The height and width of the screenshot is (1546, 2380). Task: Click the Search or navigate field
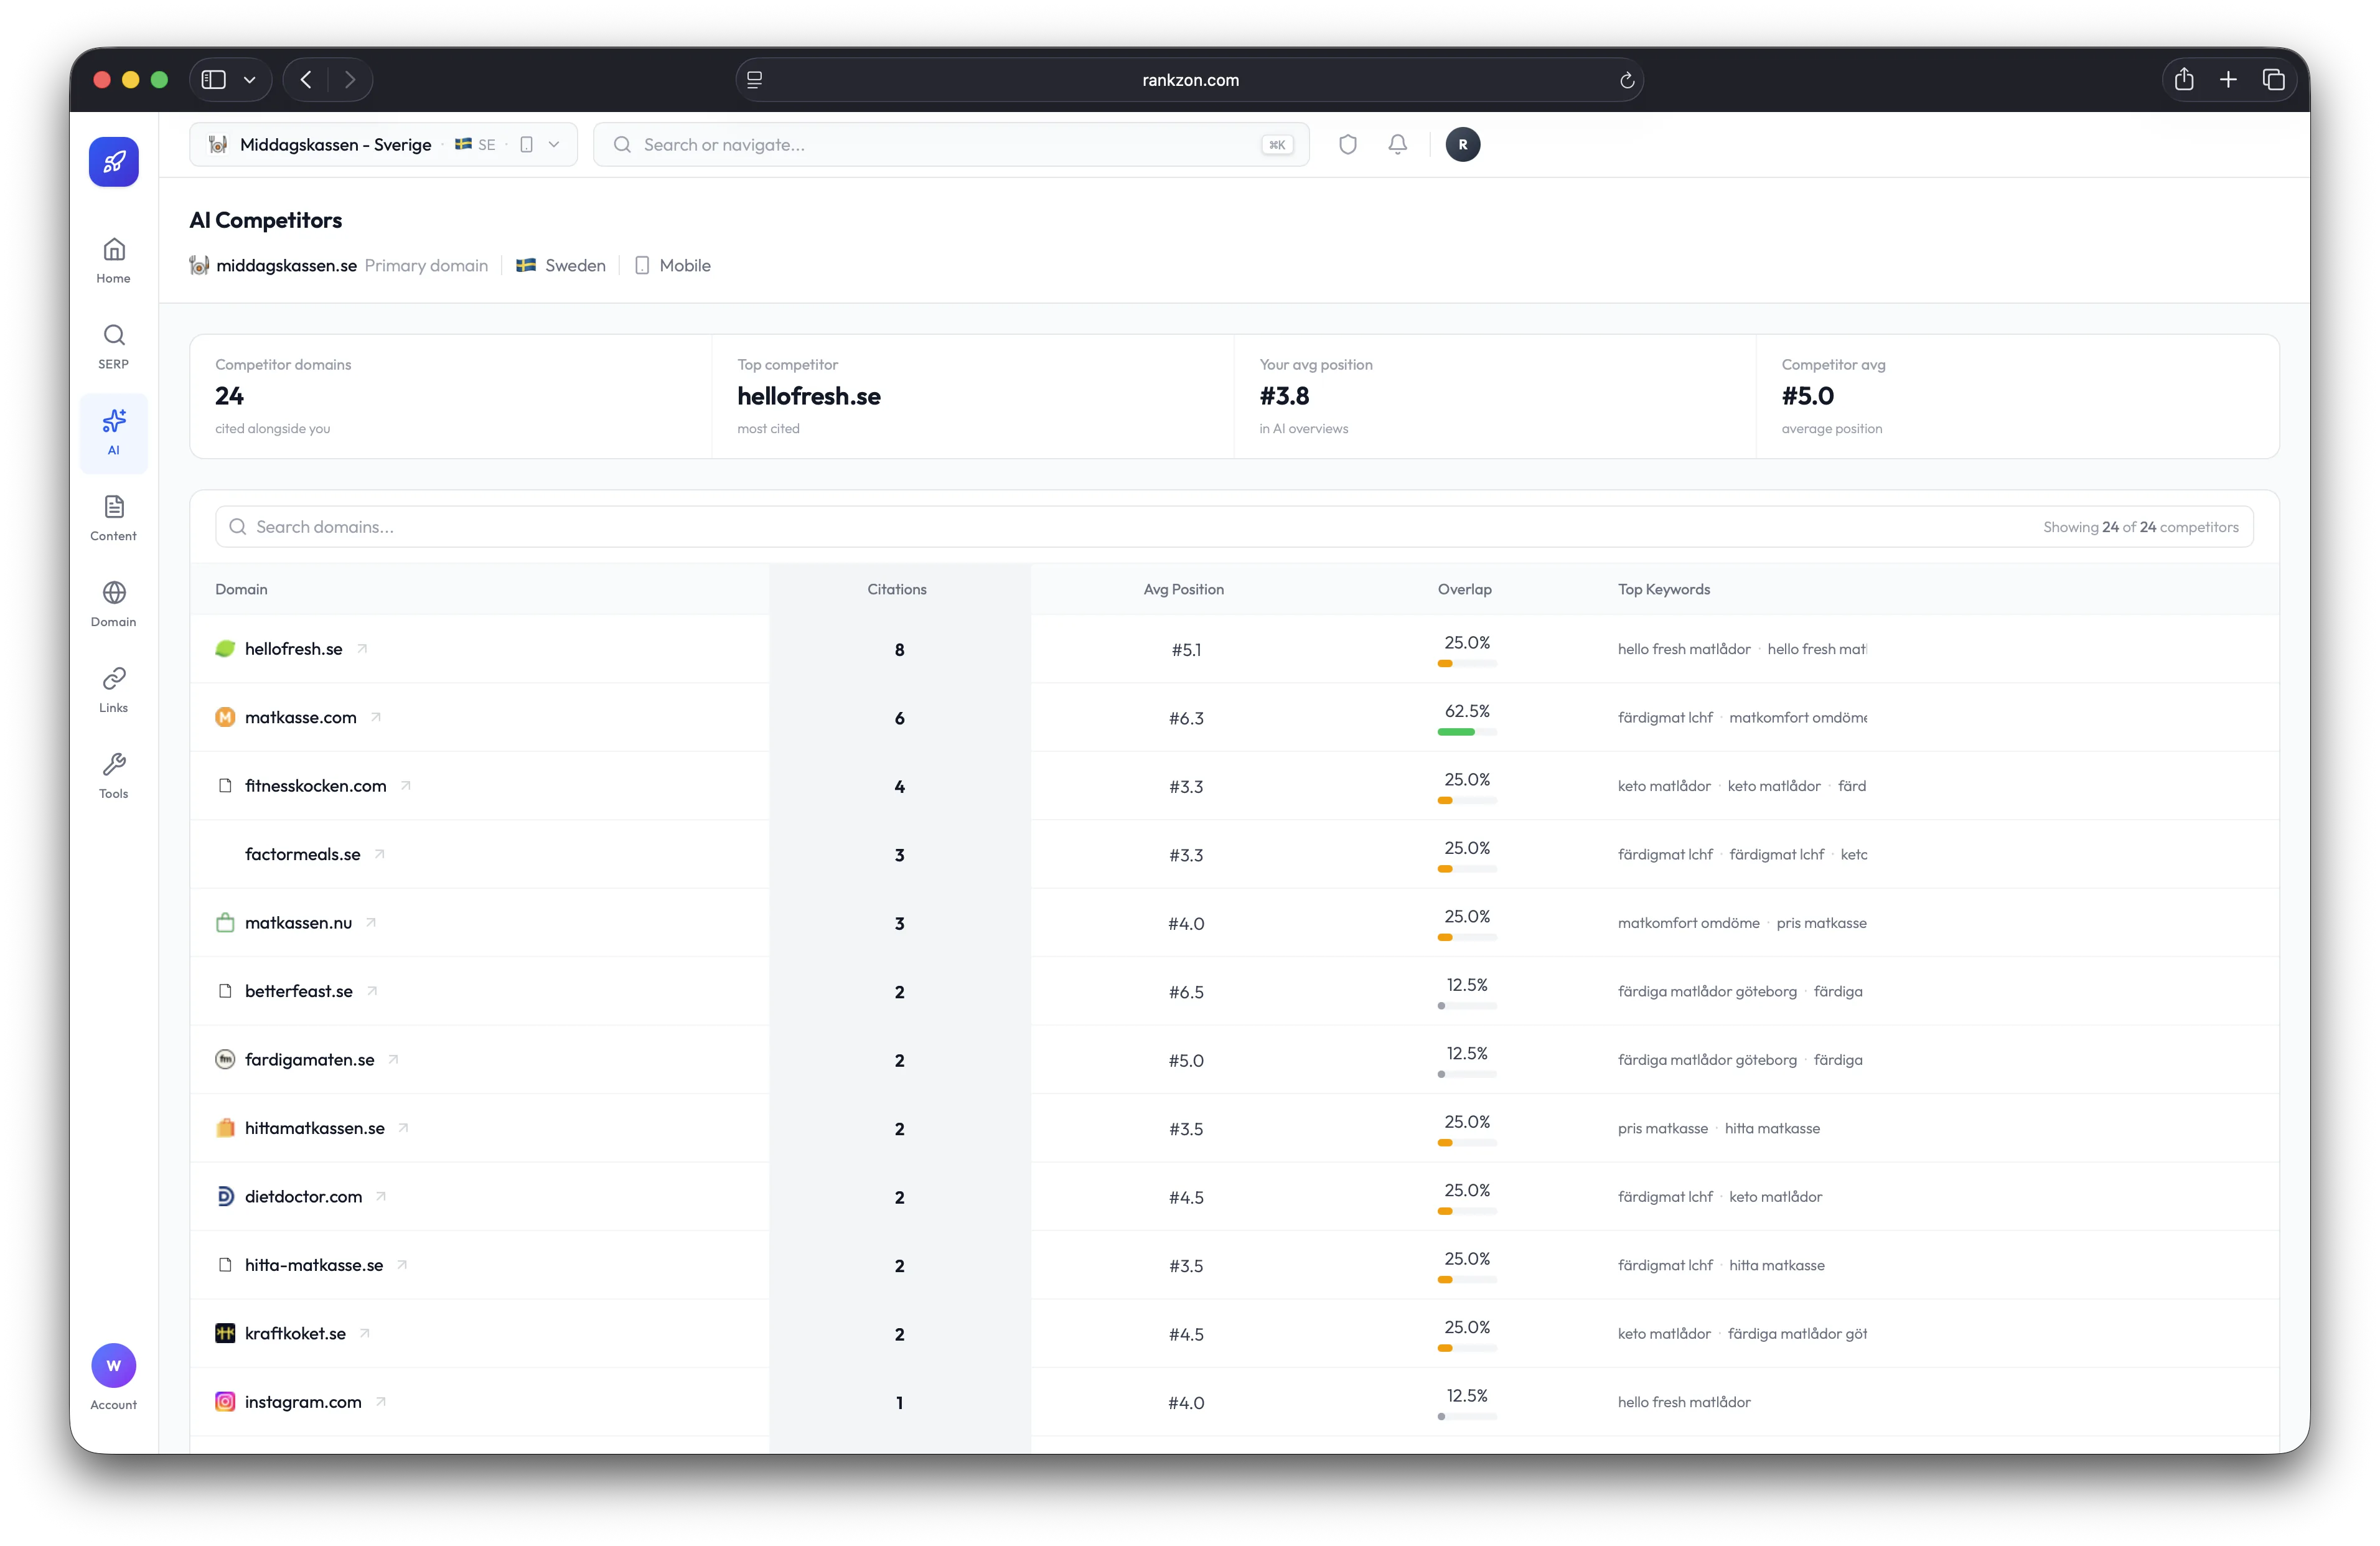[x=951, y=145]
